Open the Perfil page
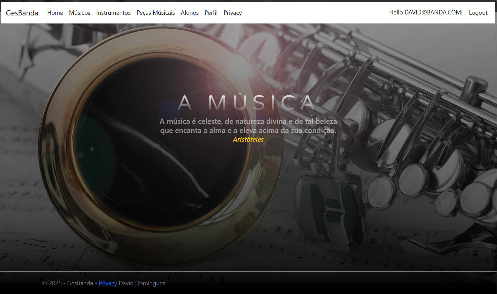497x294 pixels. point(211,13)
